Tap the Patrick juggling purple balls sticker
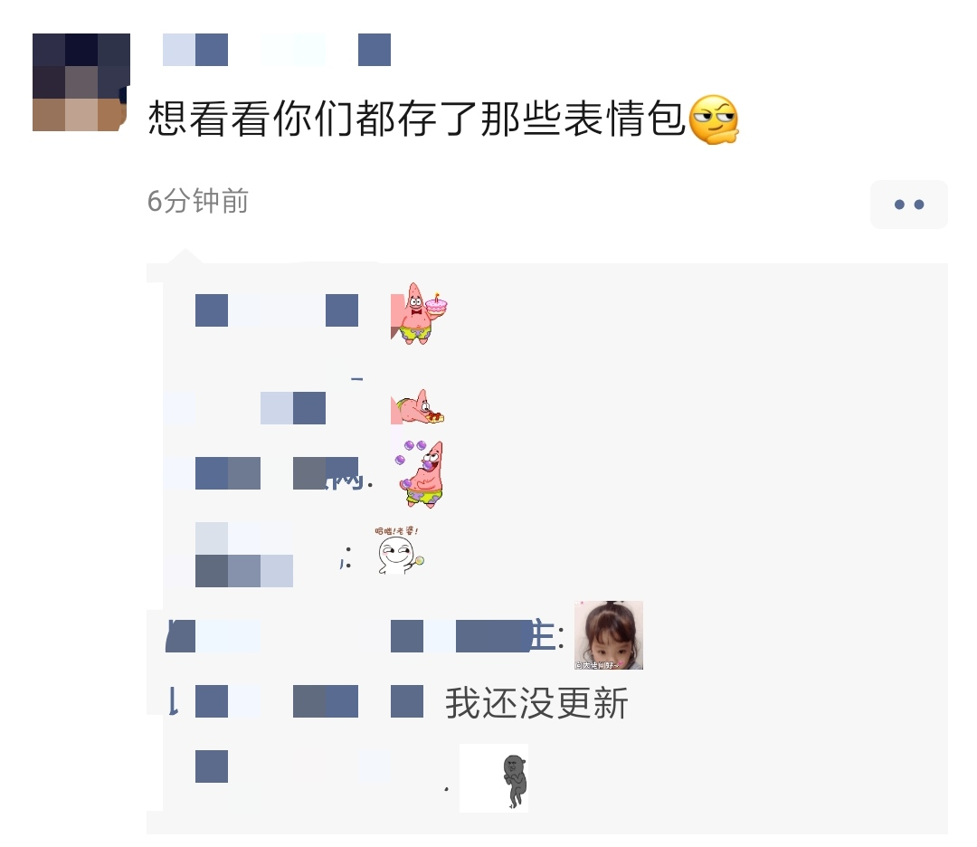 pos(422,473)
